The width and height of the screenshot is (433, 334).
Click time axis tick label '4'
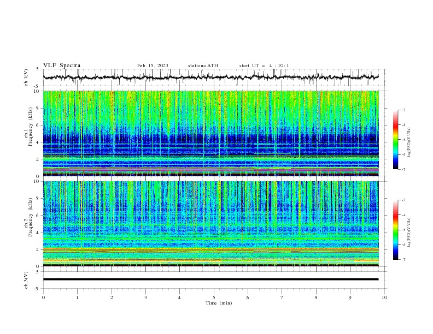point(179,297)
